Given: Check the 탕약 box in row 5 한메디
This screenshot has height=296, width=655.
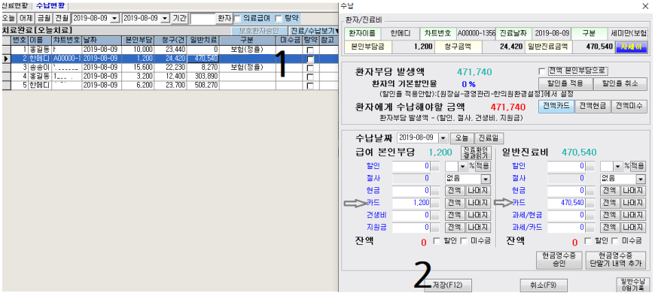Looking at the screenshot, I should pos(309,86).
